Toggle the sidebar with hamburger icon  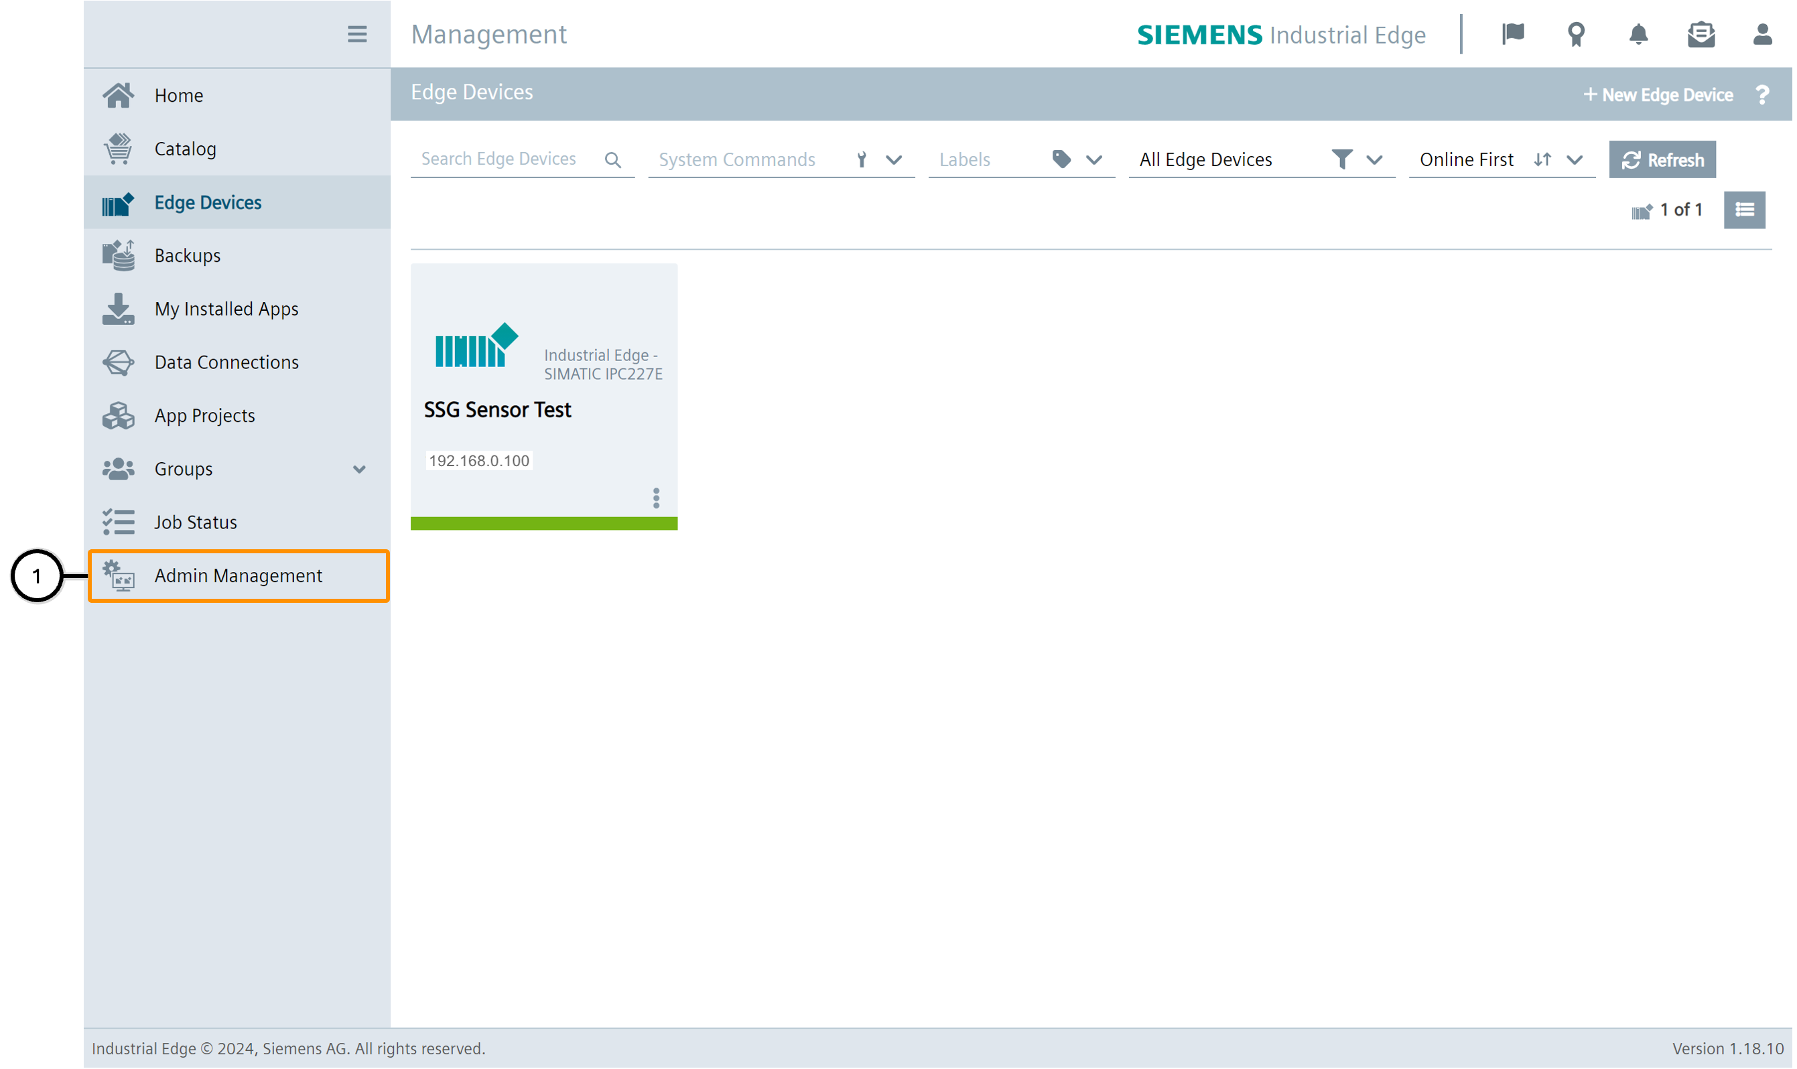(x=356, y=34)
